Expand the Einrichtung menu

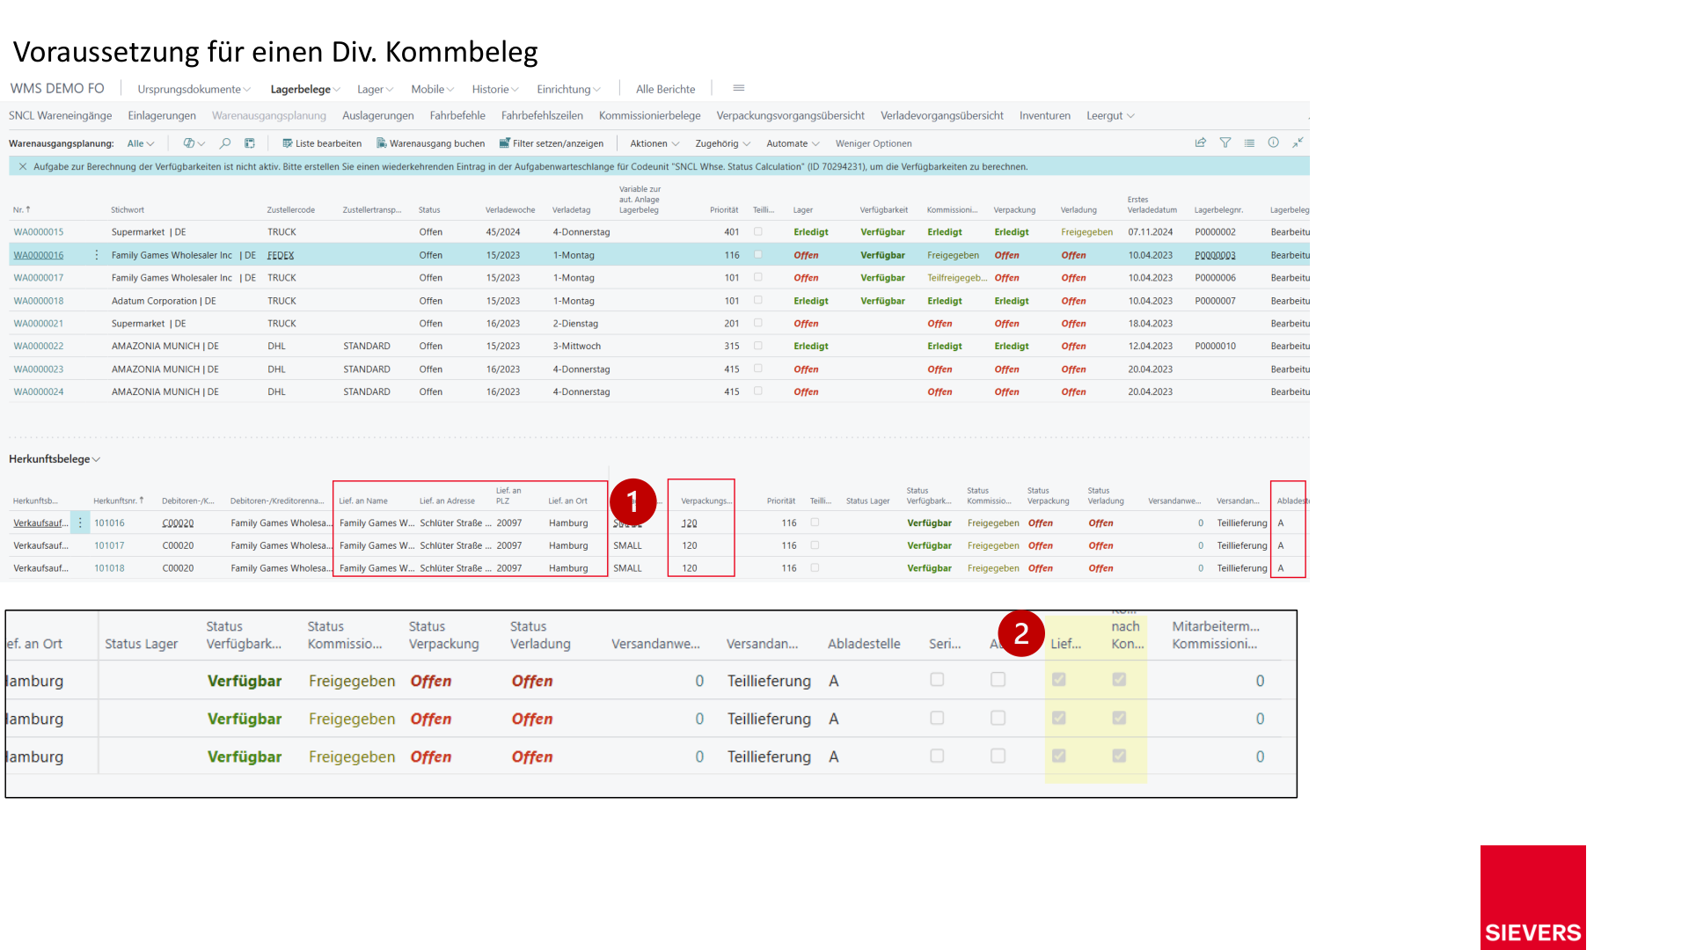568,89
